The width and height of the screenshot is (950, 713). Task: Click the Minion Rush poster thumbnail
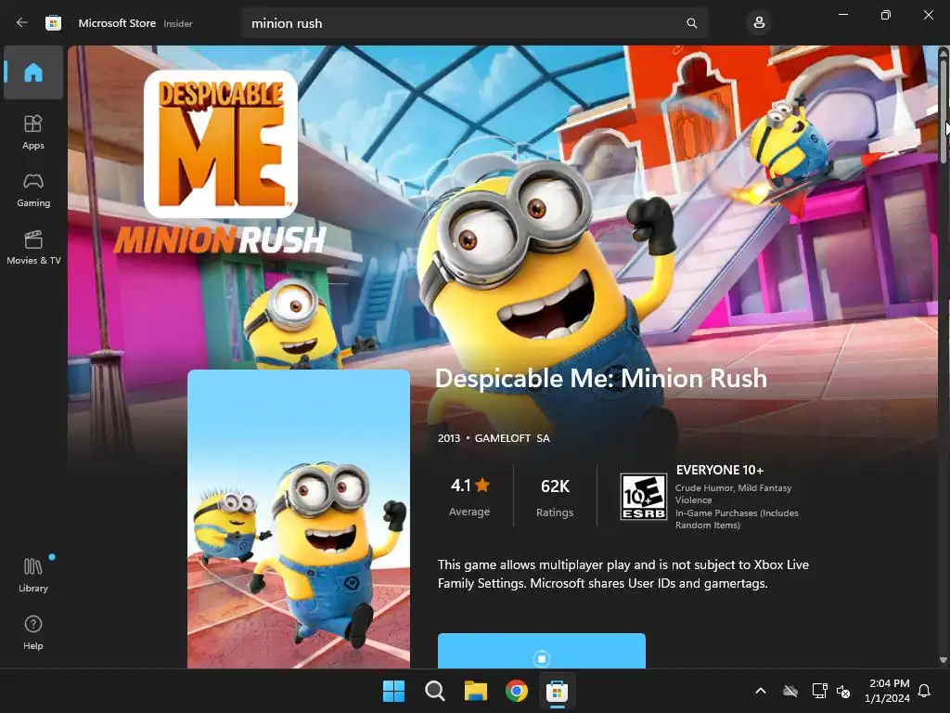point(299,519)
